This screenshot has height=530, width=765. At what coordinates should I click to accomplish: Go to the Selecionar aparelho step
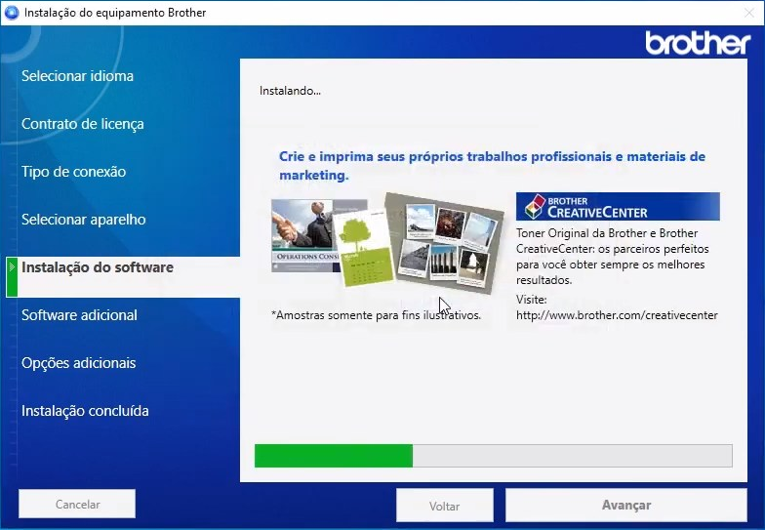[x=84, y=220]
